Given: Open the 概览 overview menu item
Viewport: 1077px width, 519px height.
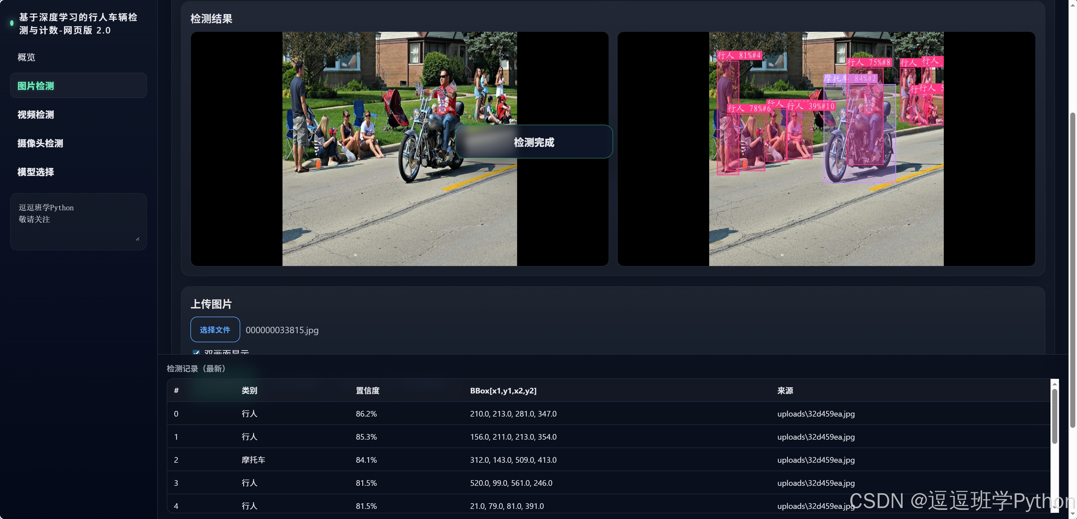Looking at the screenshot, I should click(26, 57).
